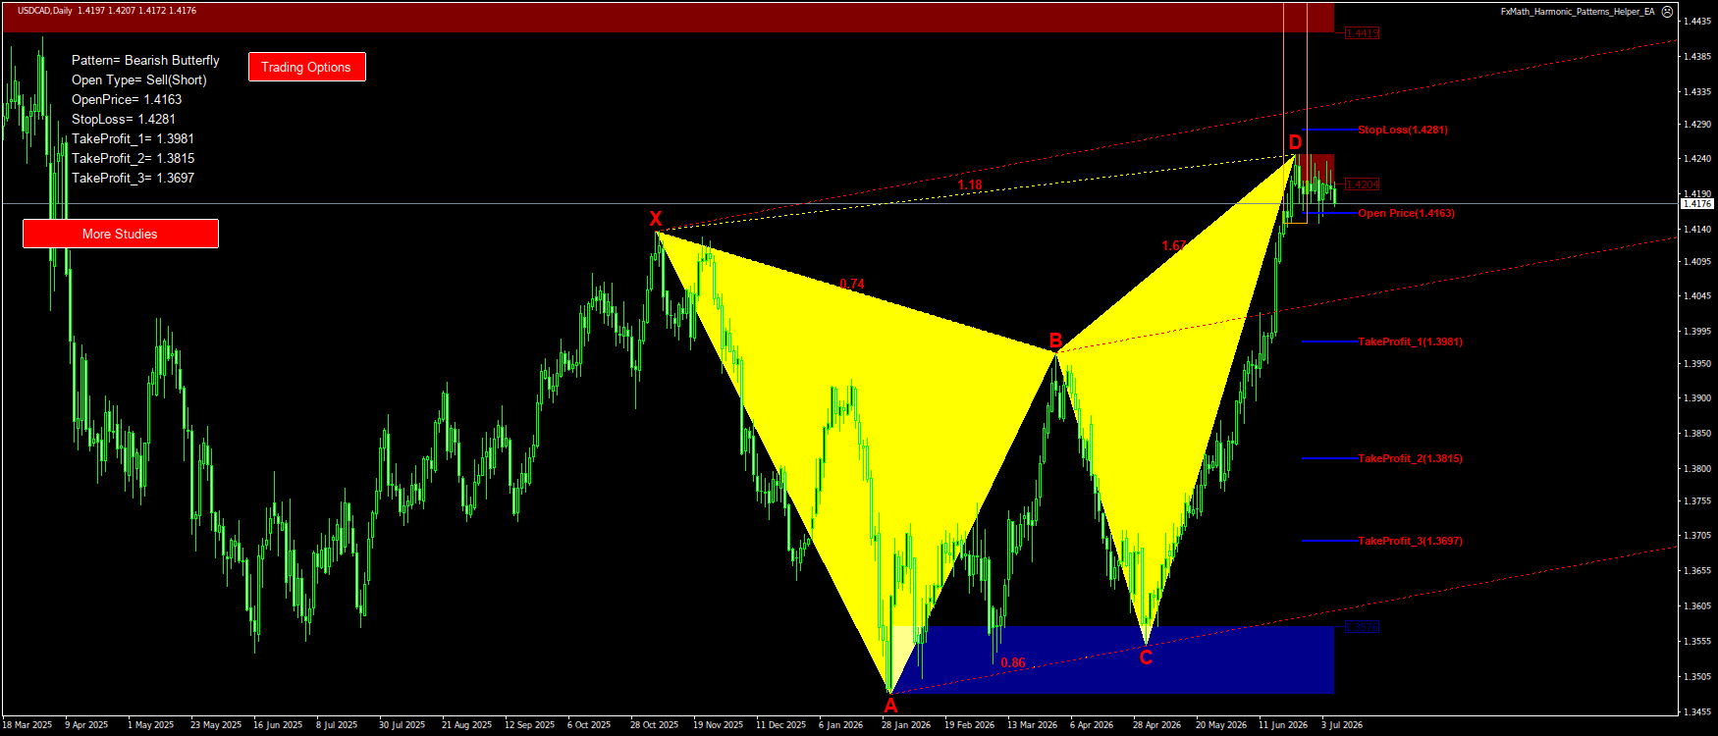Click the 28 Jan 2026 date on time axis
1718x736 pixels.
[905, 725]
